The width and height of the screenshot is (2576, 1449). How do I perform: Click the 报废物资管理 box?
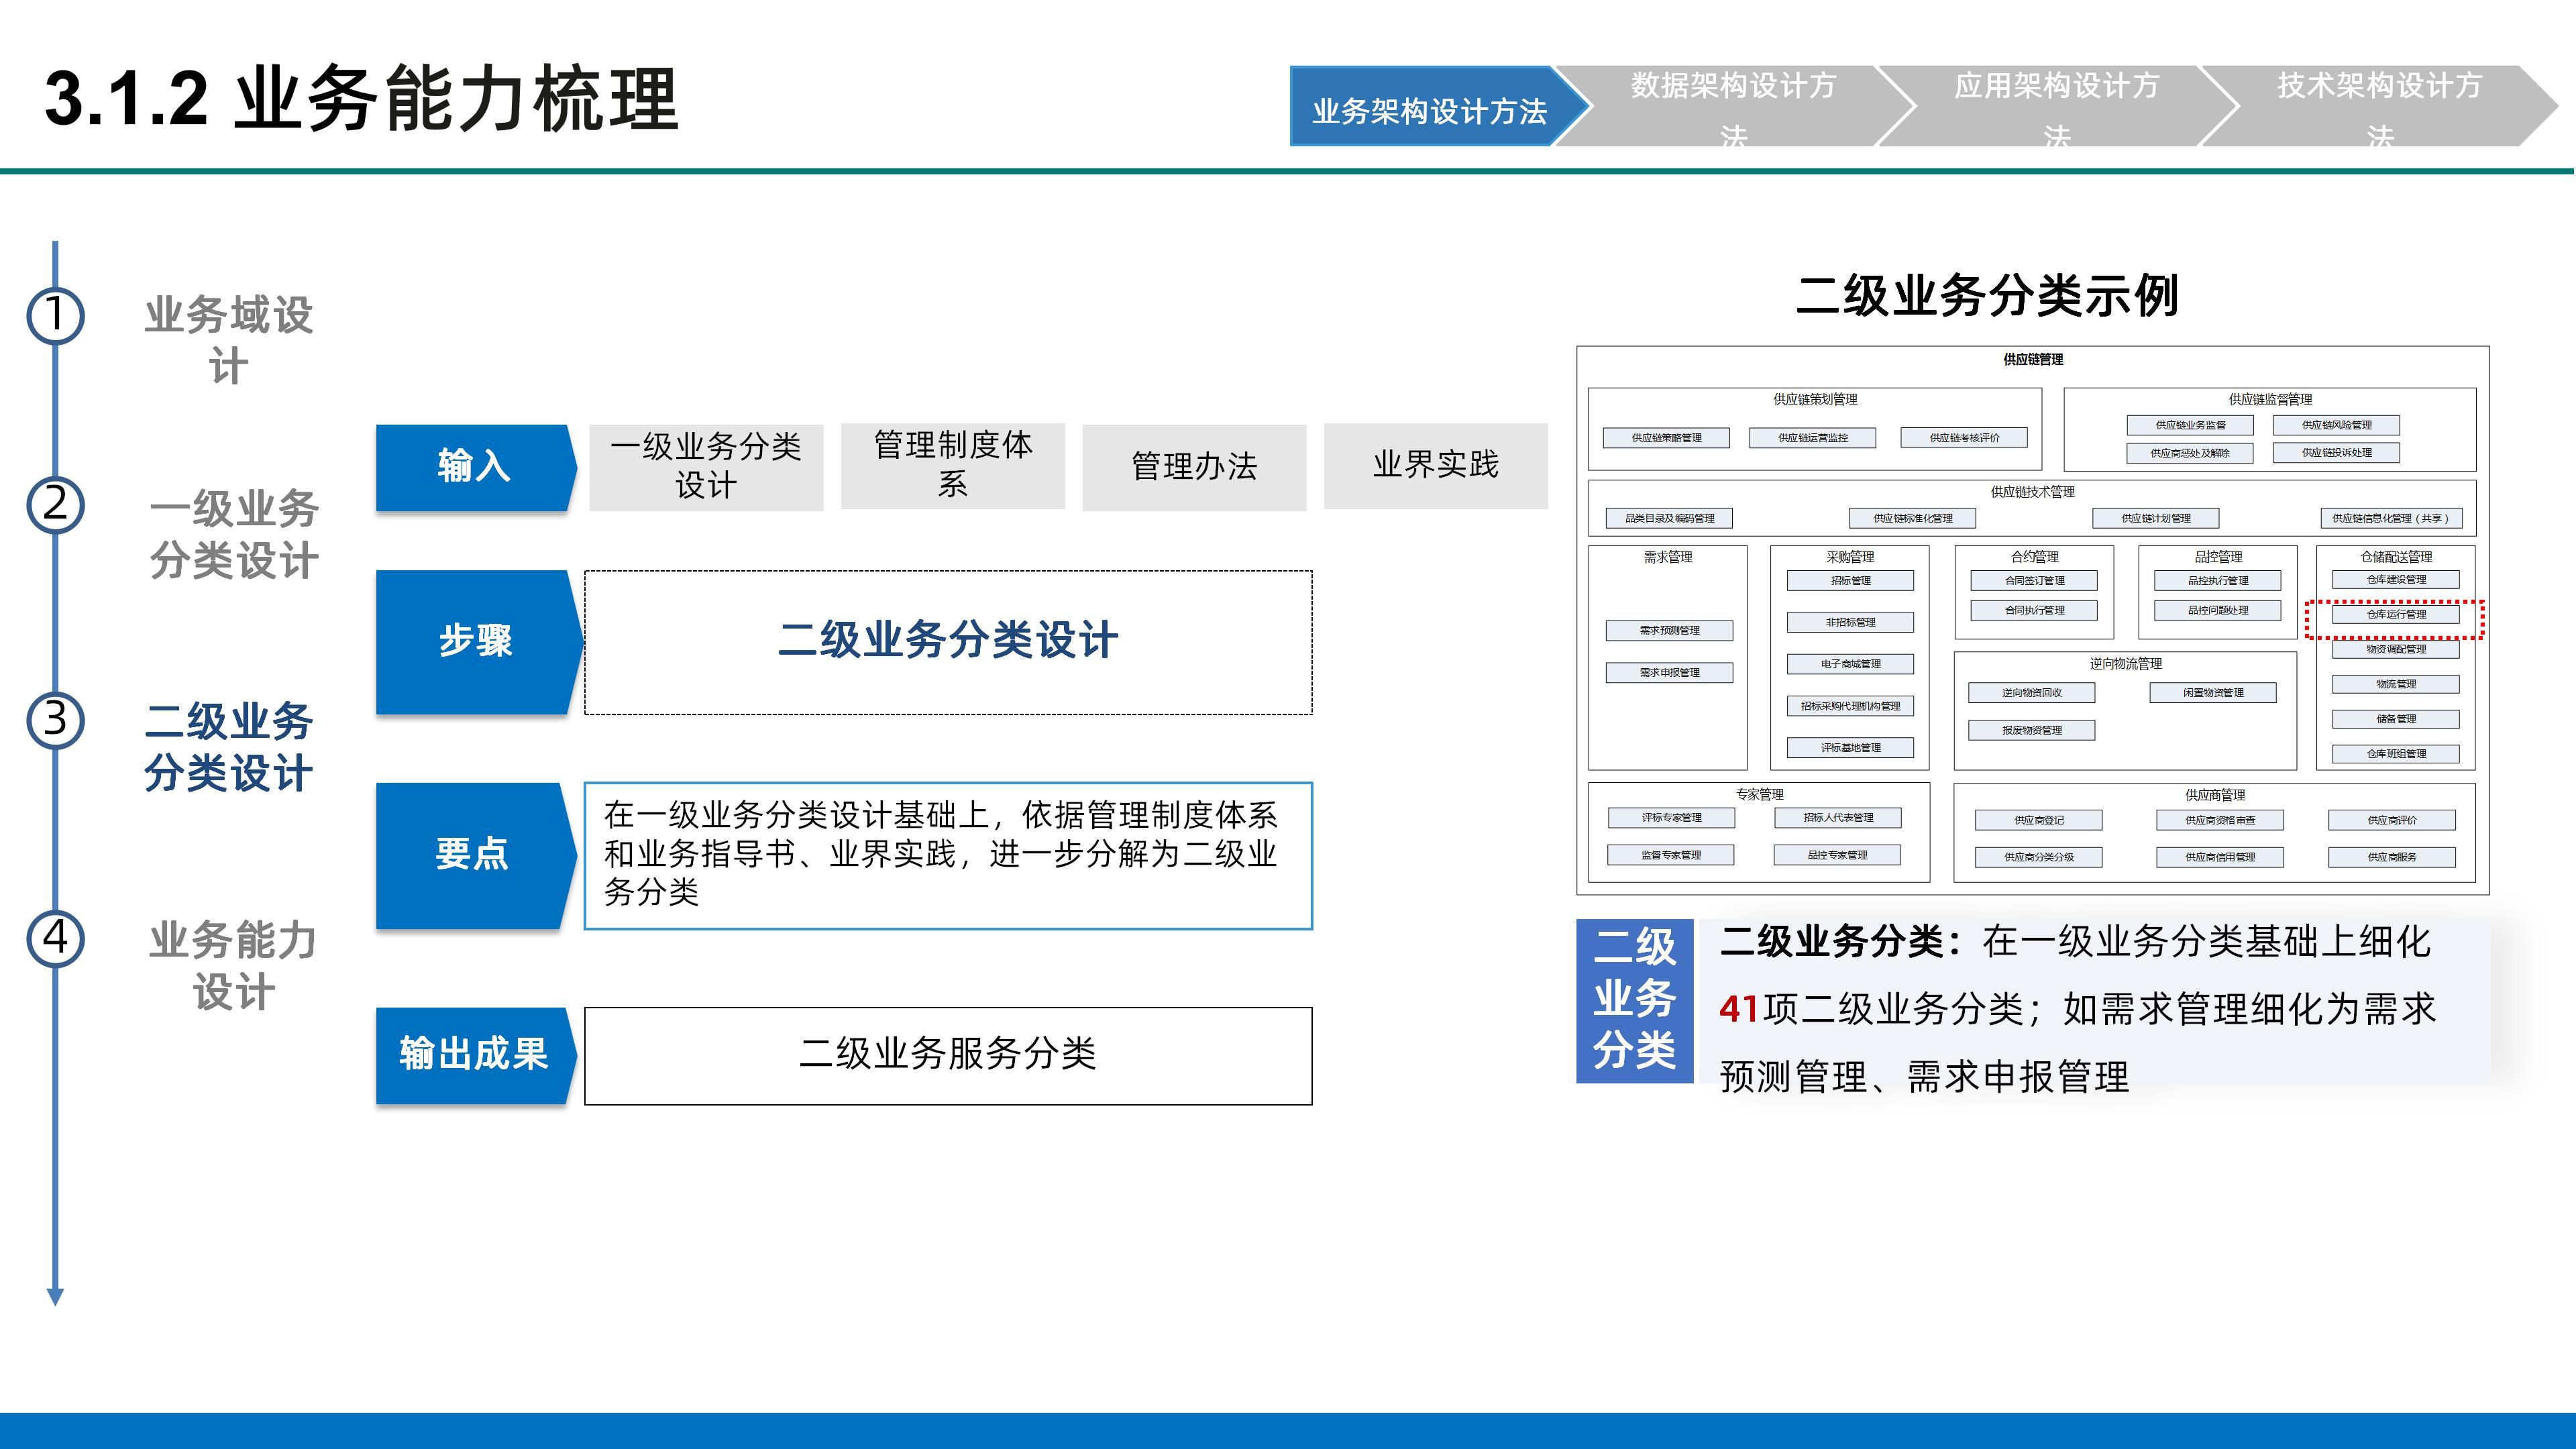2031,730
